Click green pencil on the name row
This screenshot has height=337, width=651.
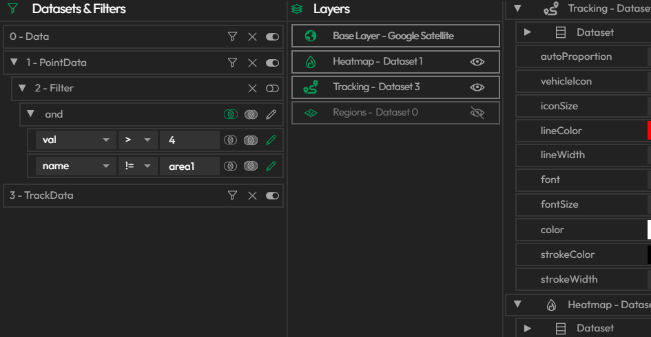271,166
